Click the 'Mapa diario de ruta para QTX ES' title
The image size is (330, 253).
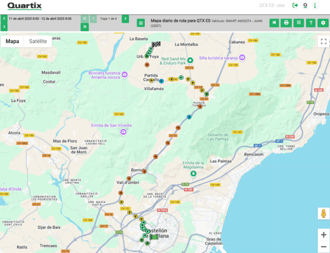click(180, 21)
